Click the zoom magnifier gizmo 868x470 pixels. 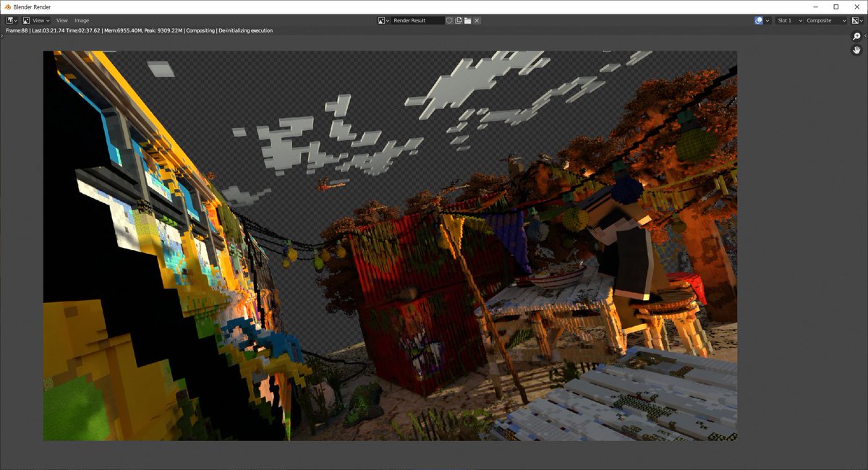click(x=857, y=36)
